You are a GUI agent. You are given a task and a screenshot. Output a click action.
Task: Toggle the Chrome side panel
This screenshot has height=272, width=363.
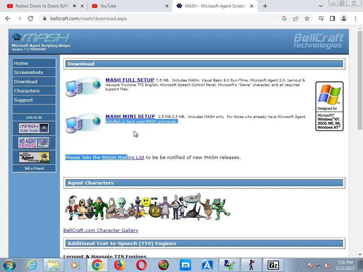[x=333, y=18]
